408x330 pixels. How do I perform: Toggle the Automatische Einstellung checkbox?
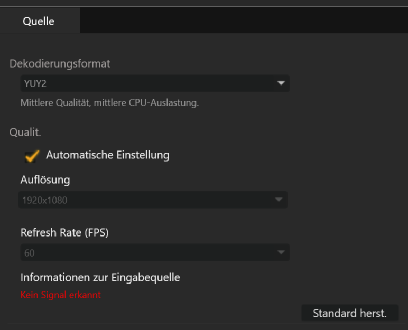32,156
